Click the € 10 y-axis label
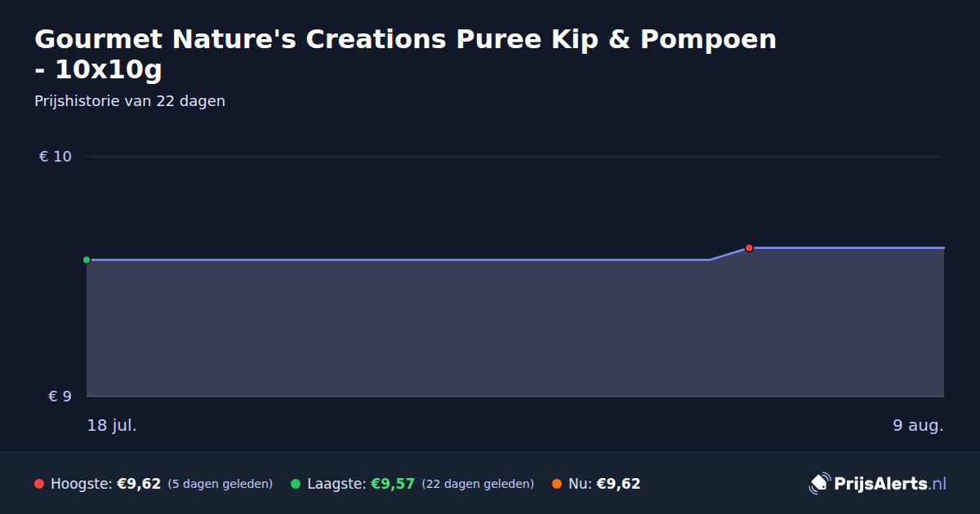Image resolution: width=980 pixels, height=514 pixels. (56, 157)
